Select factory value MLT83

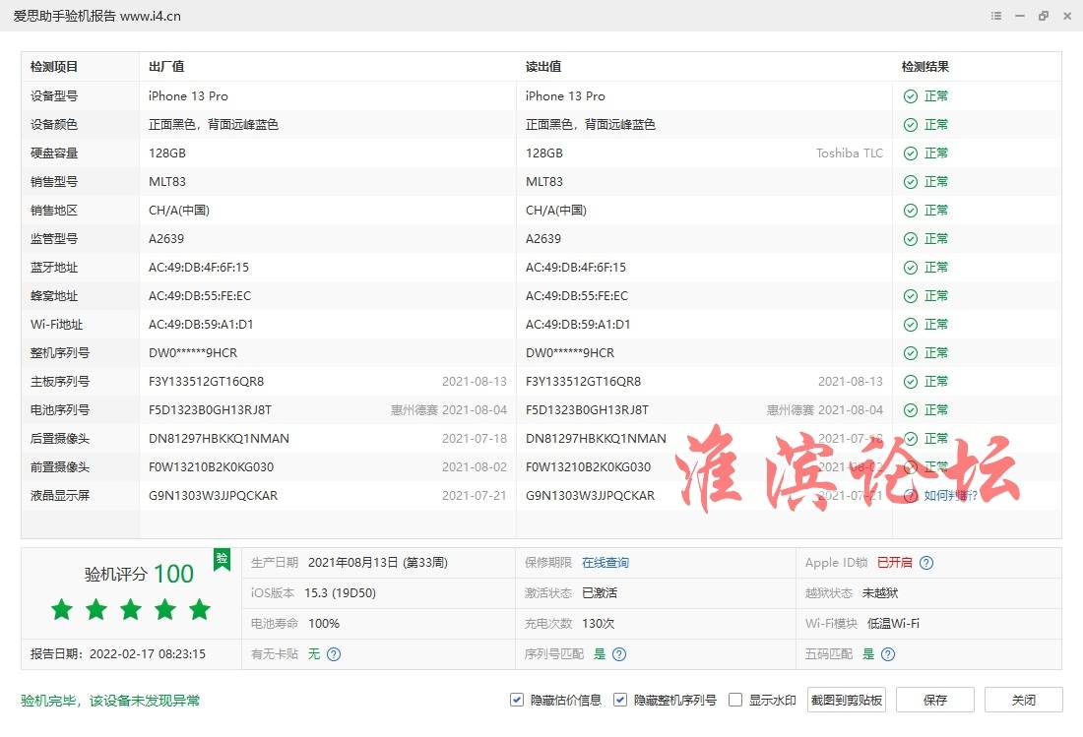point(167,181)
